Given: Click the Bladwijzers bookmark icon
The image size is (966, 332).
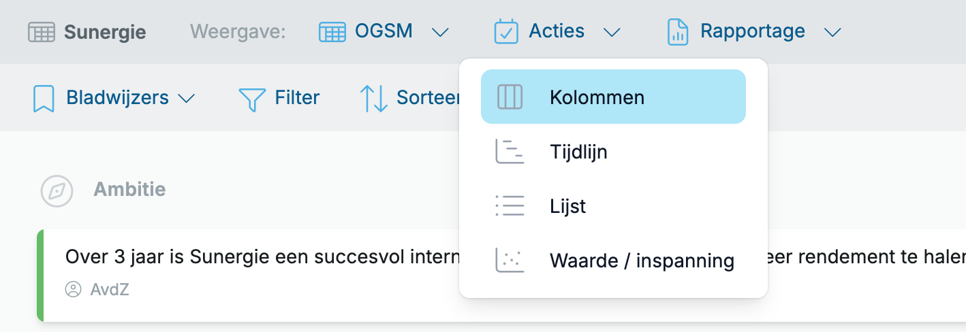Looking at the screenshot, I should [44, 98].
